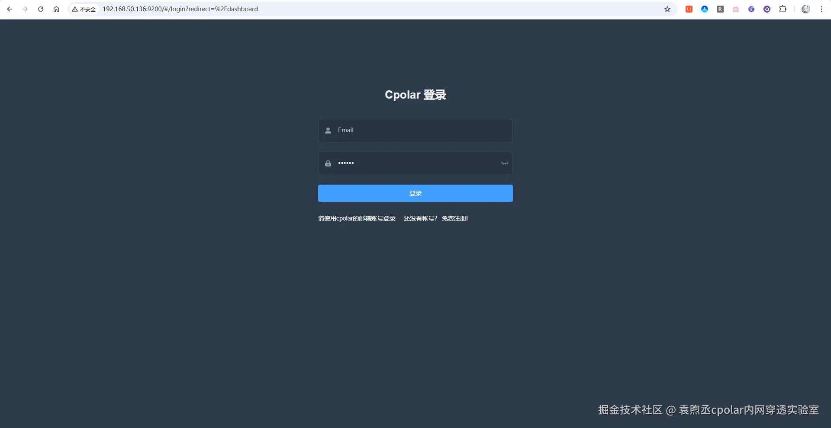Click the 免费注册! registration link
The height and width of the screenshot is (428, 831).
[455, 218]
